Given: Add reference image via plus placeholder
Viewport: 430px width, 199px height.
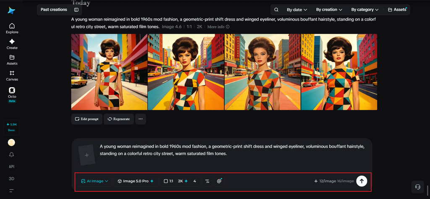Looking at the screenshot, I should [x=87, y=155].
